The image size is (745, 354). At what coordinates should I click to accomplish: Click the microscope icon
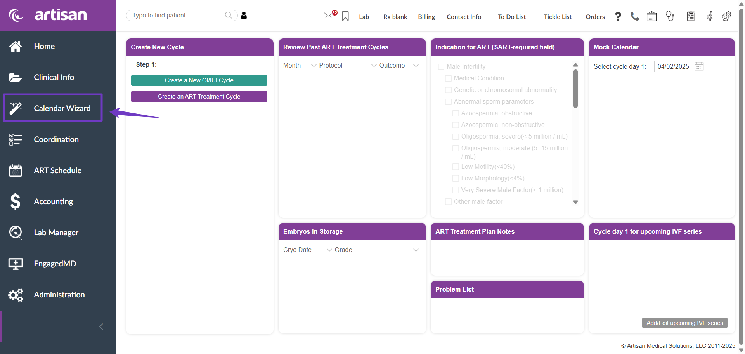710,16
